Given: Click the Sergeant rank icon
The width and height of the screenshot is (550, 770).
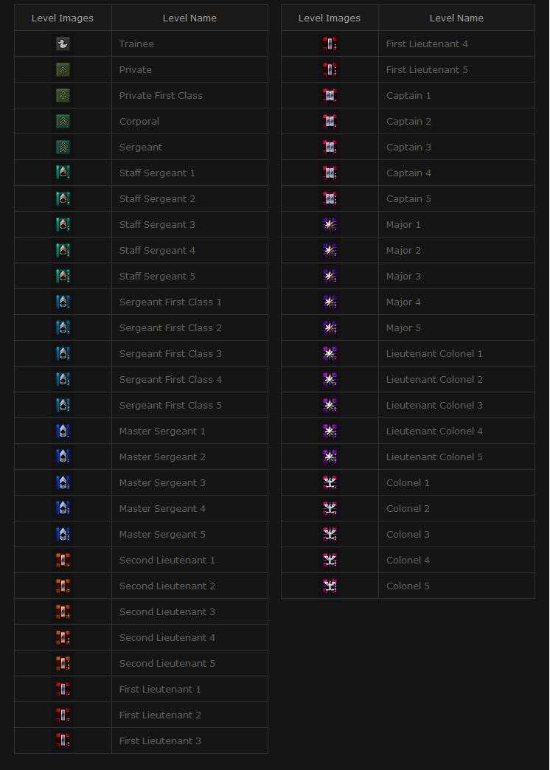Looking at the screenshot, I should 63,148.
